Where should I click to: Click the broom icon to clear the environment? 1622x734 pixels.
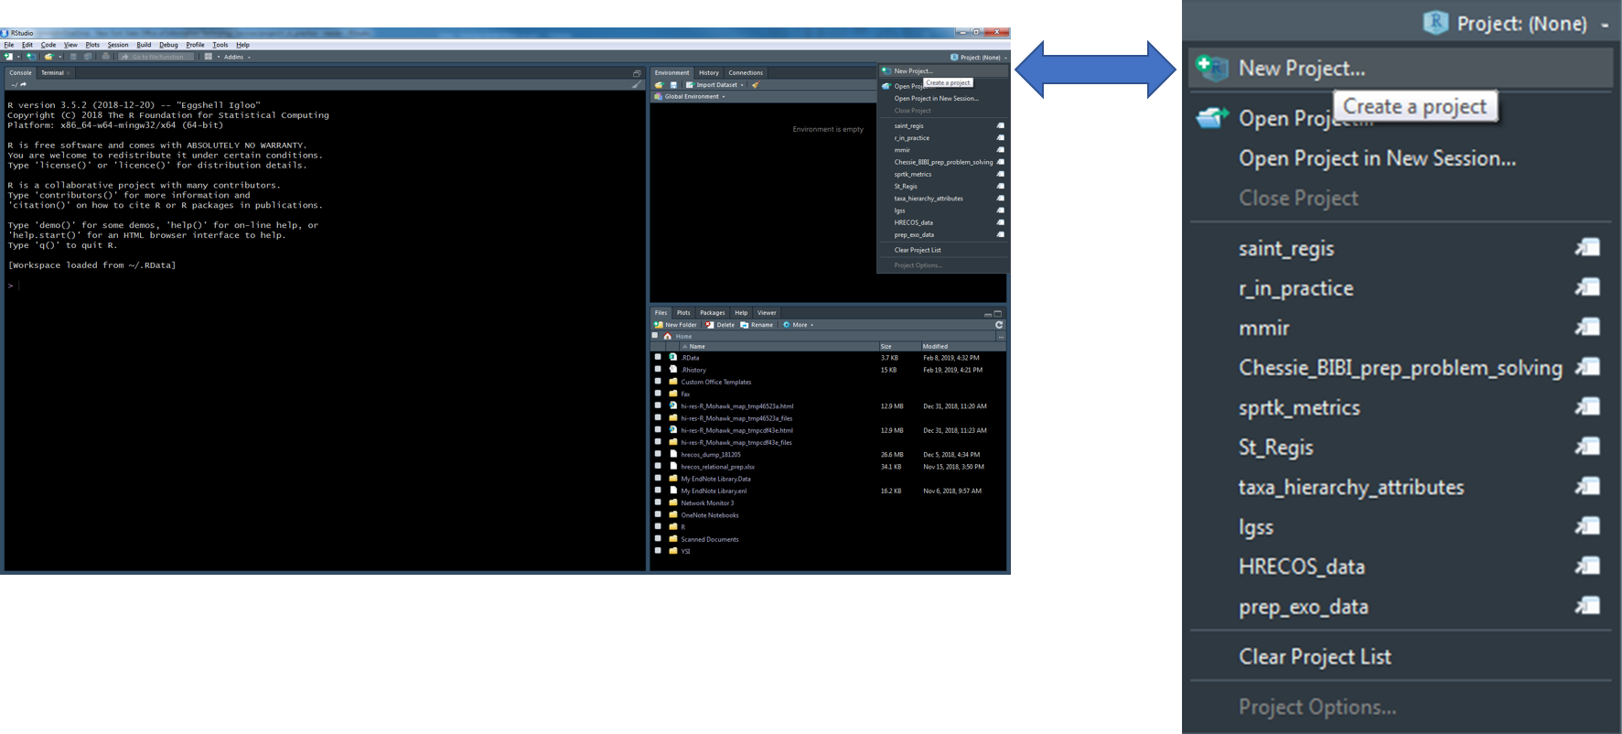click(x=756, y=84)
